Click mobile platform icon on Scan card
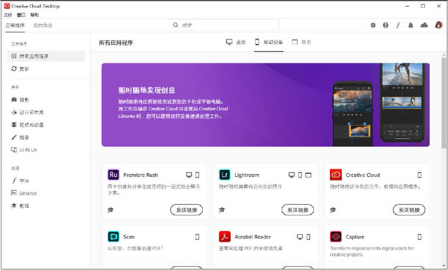Viewport: 448px width, 270px height. 197,237
